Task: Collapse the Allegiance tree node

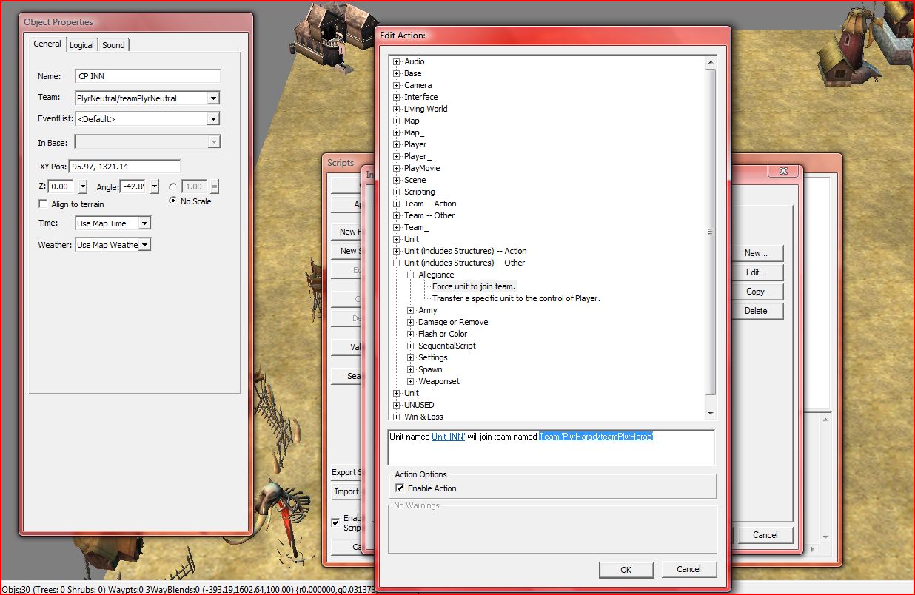Action: (x=411, y=275)
